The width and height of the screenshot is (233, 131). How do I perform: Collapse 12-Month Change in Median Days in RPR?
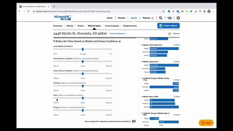(142, 113)
